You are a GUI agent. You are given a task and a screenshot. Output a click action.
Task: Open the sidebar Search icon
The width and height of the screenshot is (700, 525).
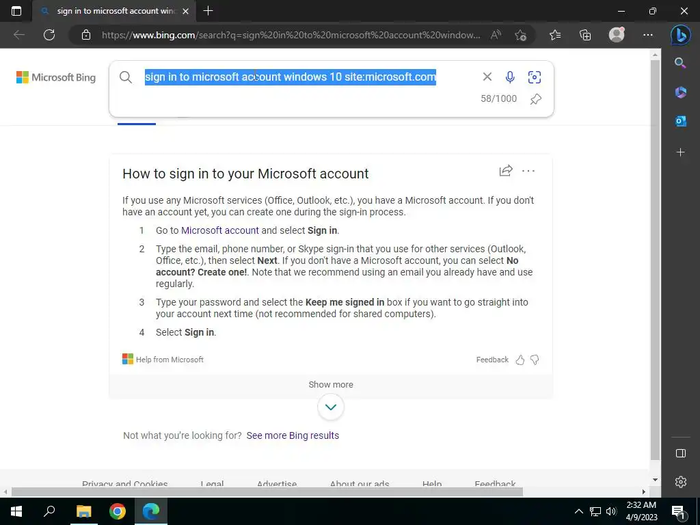pyautogui.click(x=680, y=63)
